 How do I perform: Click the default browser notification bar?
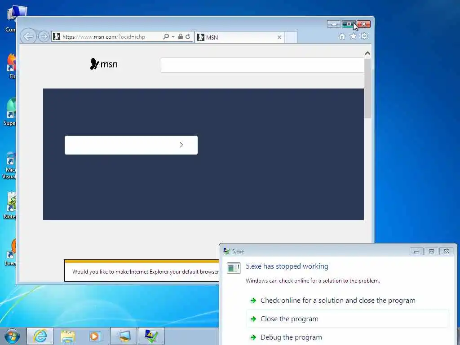[x=142, y=270]
